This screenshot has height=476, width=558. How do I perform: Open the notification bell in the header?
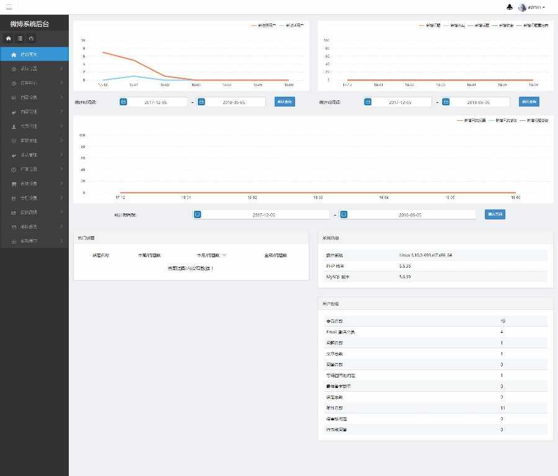tap(510, 7)
